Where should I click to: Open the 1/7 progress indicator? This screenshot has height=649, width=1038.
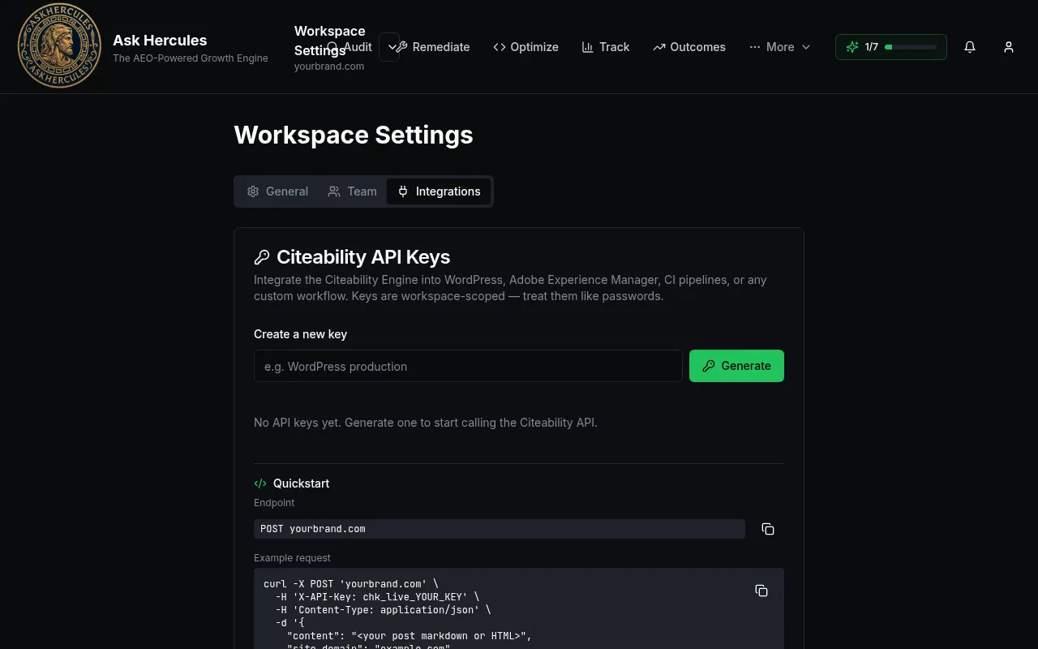coord(891,47)
